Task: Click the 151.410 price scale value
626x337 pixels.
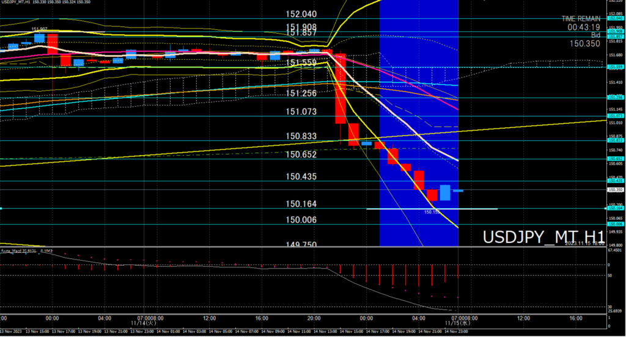Action: click(x=616, y=82)
